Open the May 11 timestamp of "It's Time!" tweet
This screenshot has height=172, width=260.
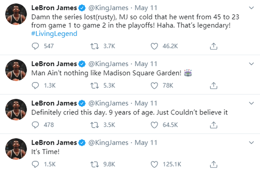coord(146,143)
